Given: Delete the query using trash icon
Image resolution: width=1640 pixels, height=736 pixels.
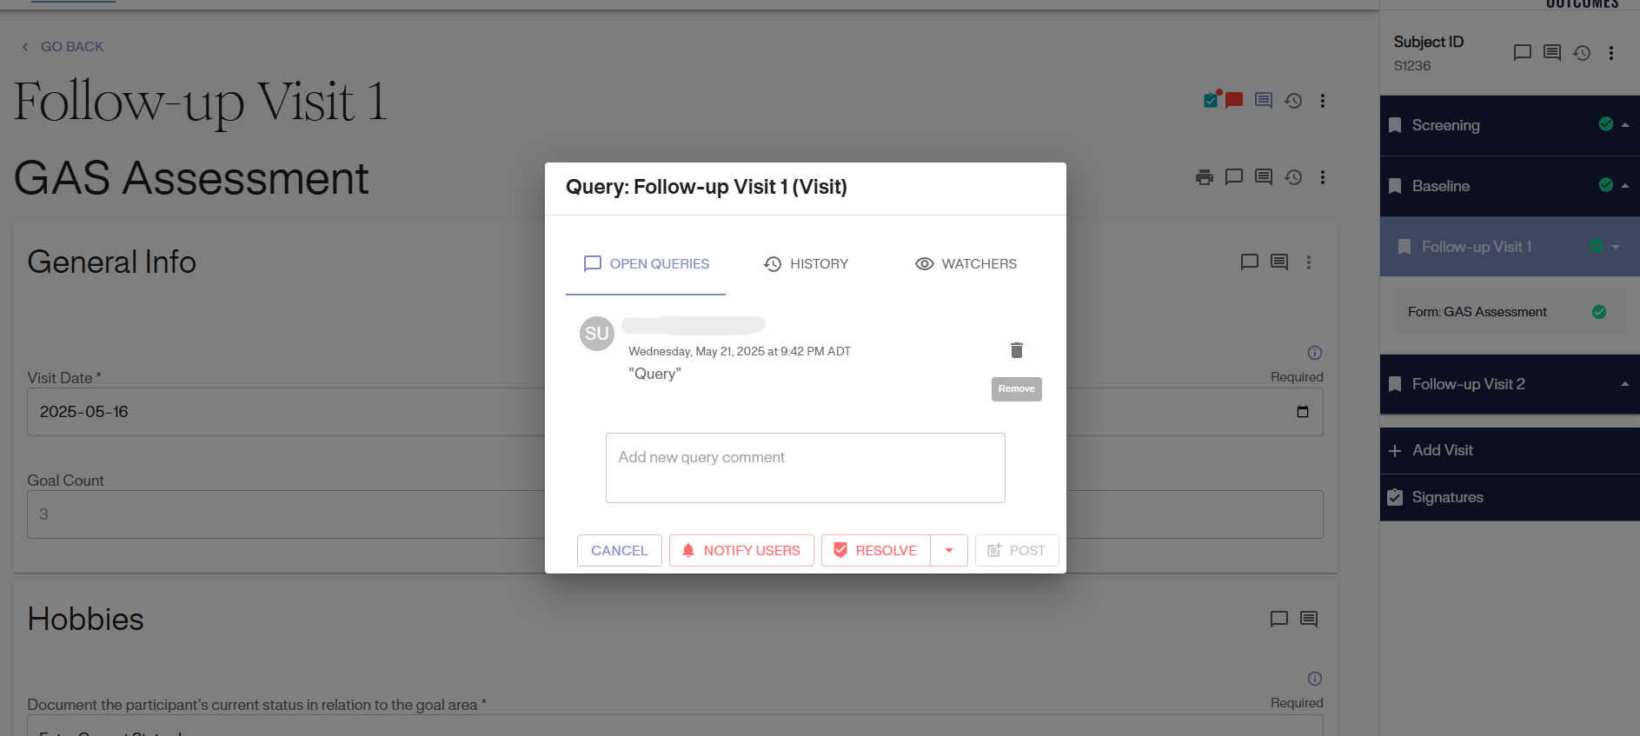Looking at the screenshot, I should coord(1016,350).
